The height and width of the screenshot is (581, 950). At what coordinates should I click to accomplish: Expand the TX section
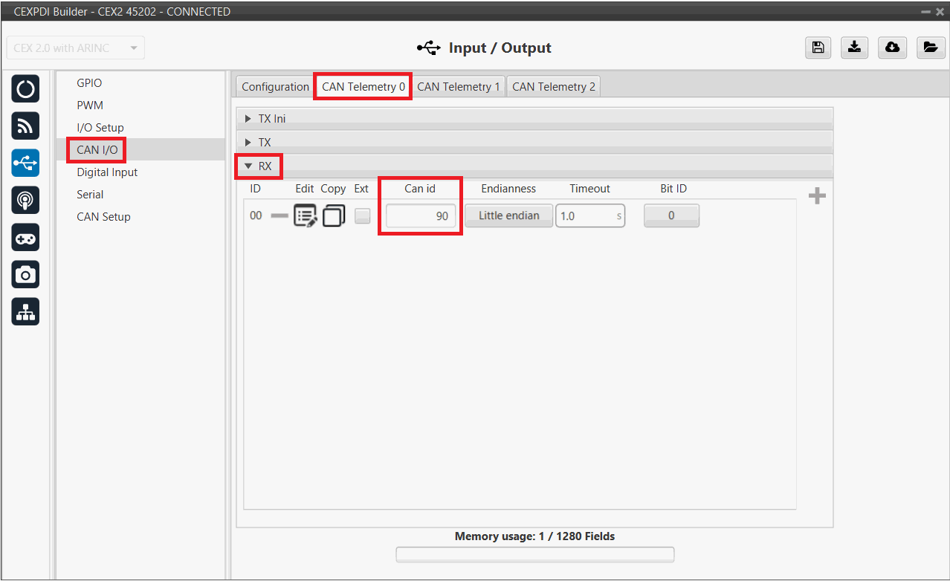[x=264, y=142]
